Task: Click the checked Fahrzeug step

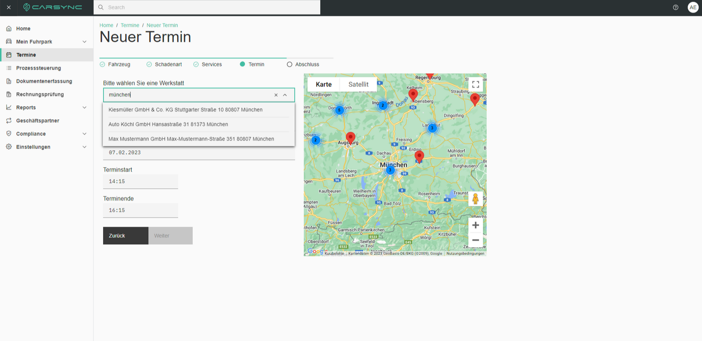Action: pos(115,65)
